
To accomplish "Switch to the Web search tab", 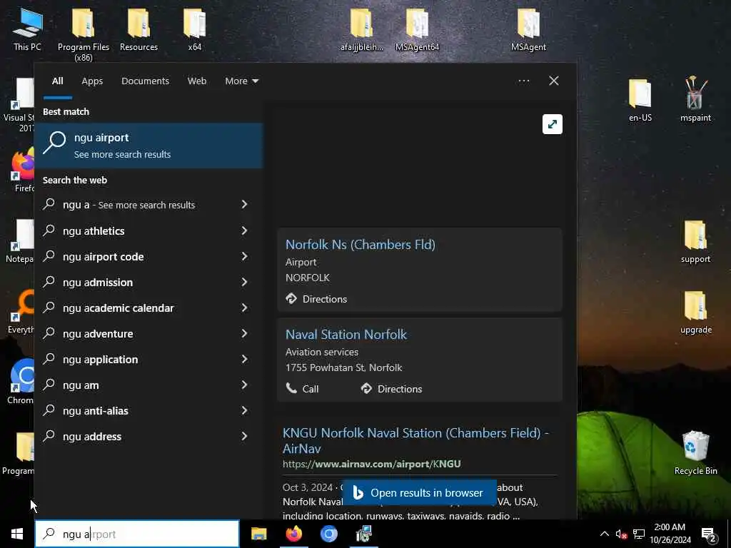I will click(x=197, y=81).
